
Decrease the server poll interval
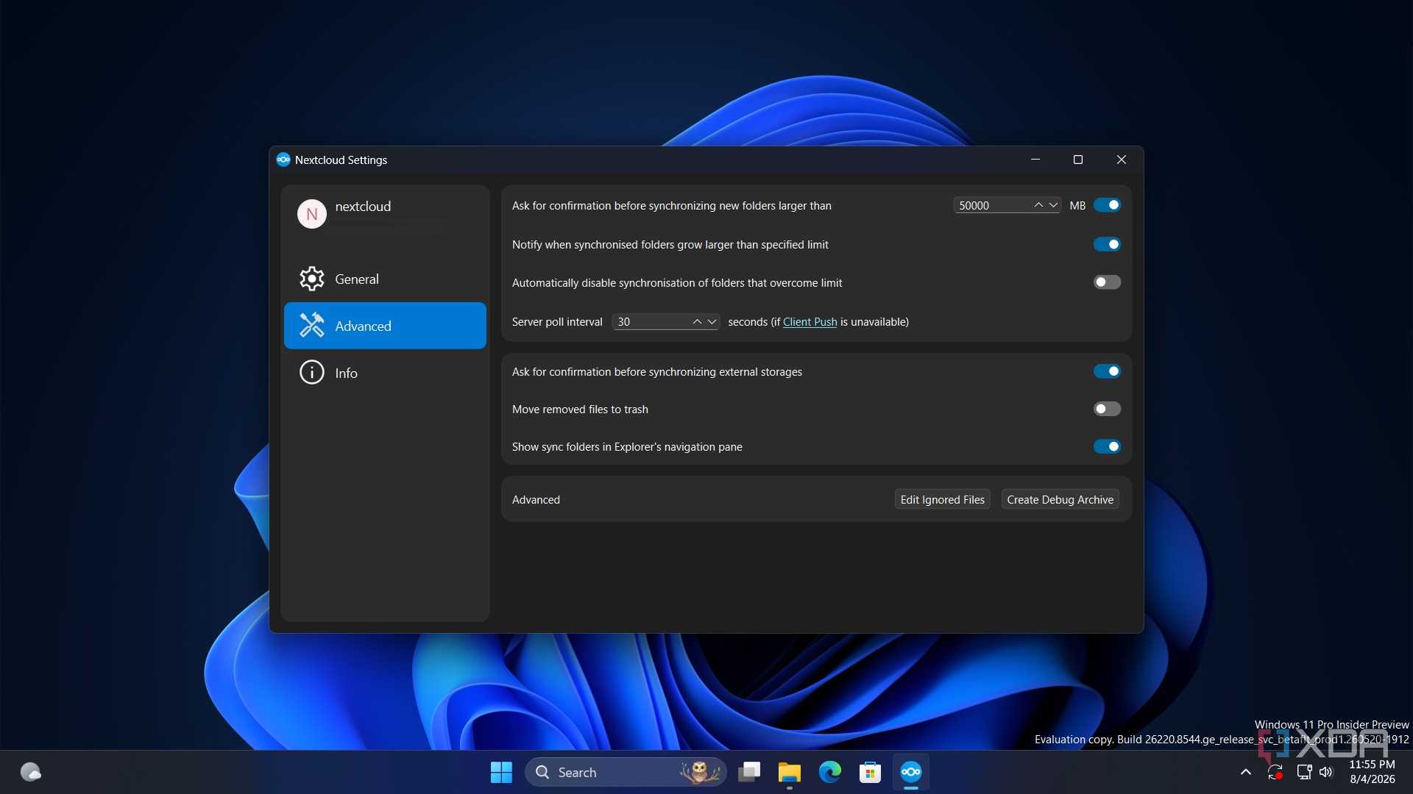click(x=712, y=322)
